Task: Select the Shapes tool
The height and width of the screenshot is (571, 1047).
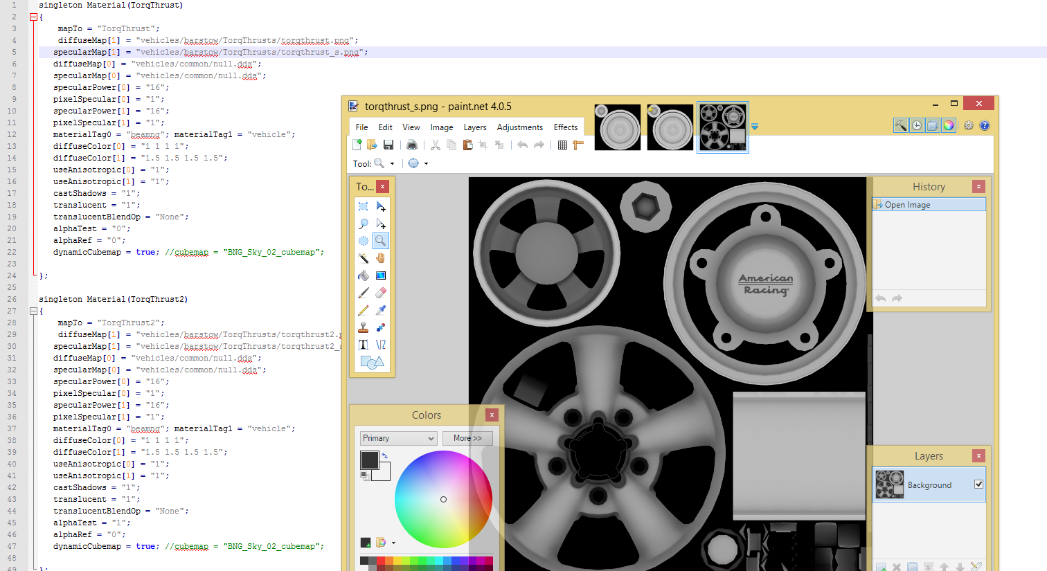Action: click(372, 362)
